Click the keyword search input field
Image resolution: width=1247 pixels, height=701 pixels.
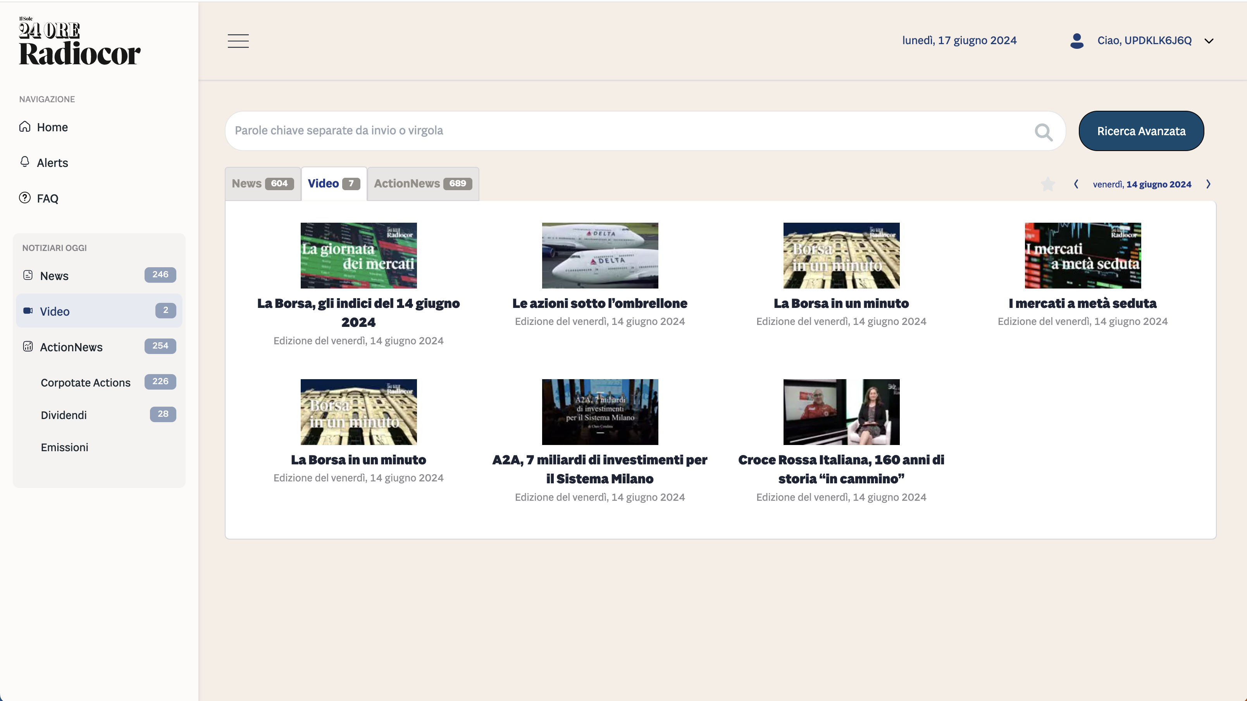[629, 131]
